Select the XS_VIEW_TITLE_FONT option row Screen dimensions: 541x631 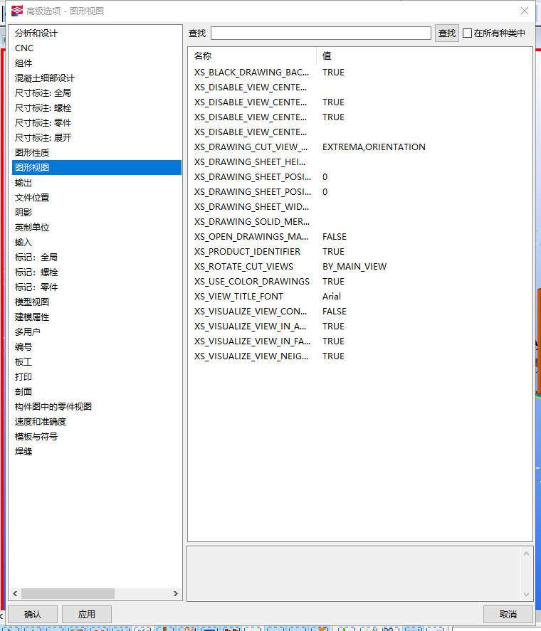(x=238, y=297)
